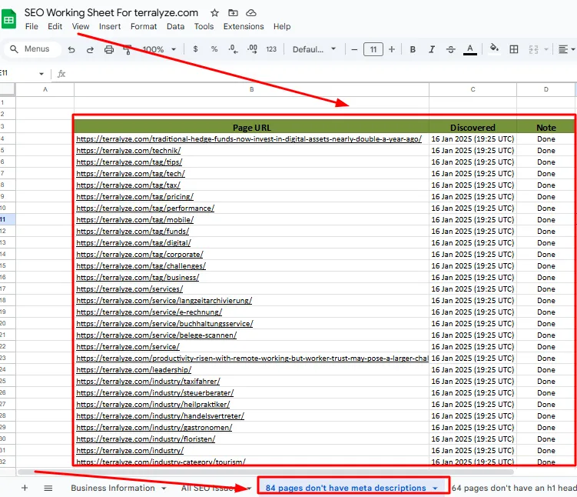This screenshot has width=577, height=497.
Task: Open the Tools menu
Action: point(204,26)
